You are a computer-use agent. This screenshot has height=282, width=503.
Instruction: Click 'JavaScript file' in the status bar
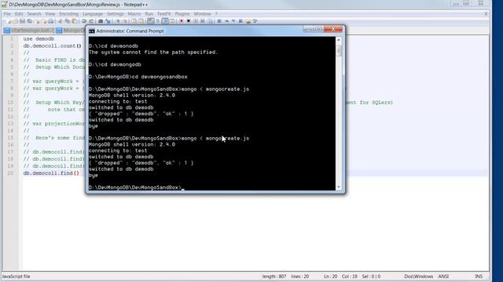point(16,277)
